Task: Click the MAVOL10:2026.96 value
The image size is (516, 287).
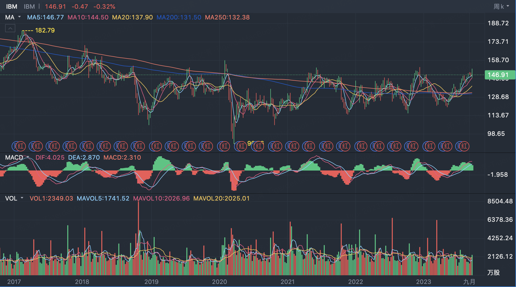Action: (x=161, y=198)
